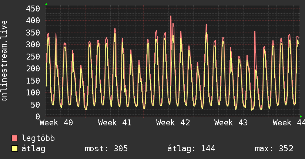Click the Week 40 axis label
The height and width of the screenshot is (159, 305).
click(x=56, y=123)
